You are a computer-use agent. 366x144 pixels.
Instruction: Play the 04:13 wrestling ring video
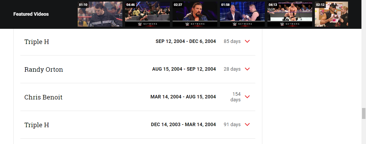click(290, 12)
